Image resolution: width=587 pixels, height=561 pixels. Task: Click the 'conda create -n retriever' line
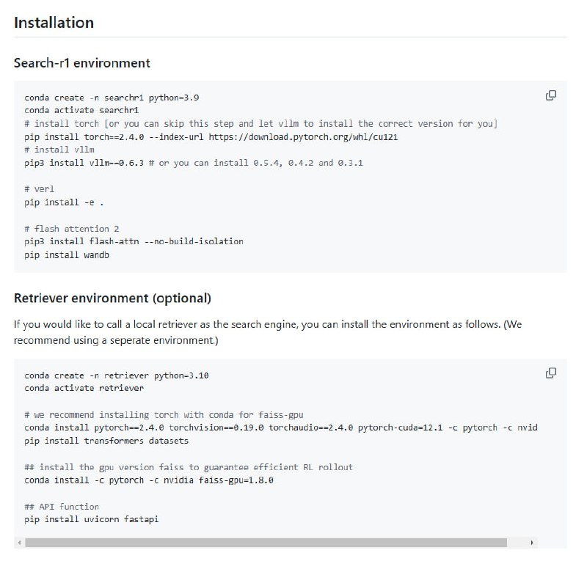[x=117, y=375]
